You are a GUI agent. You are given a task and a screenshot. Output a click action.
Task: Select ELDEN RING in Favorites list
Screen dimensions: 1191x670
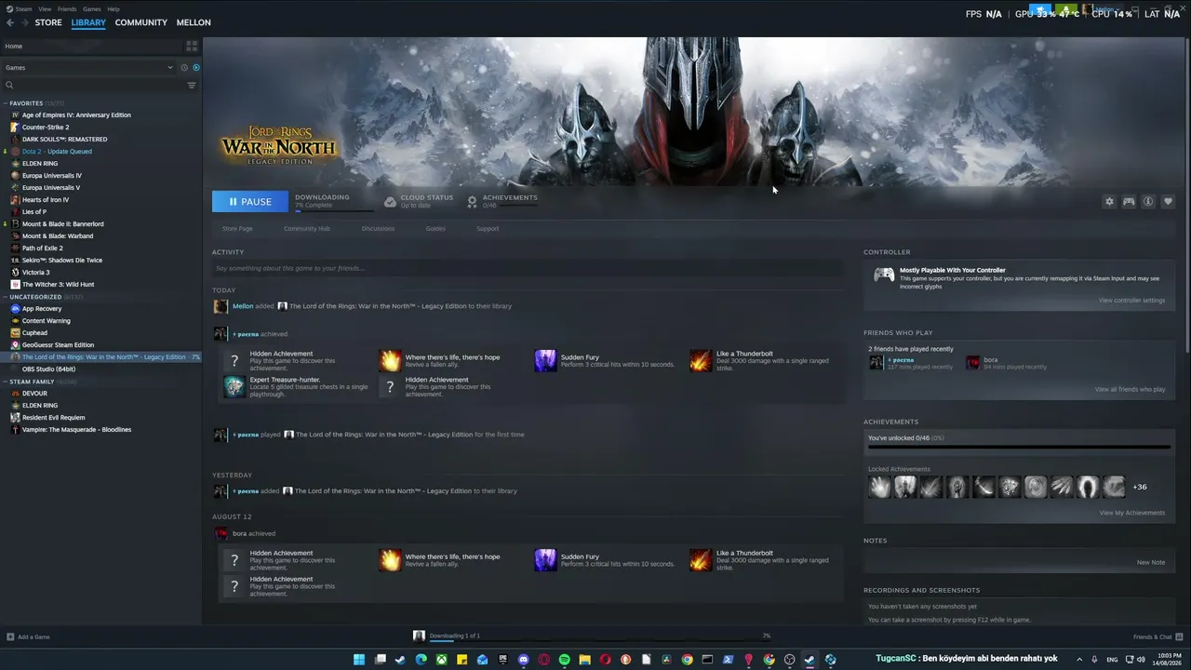[40, 164]
